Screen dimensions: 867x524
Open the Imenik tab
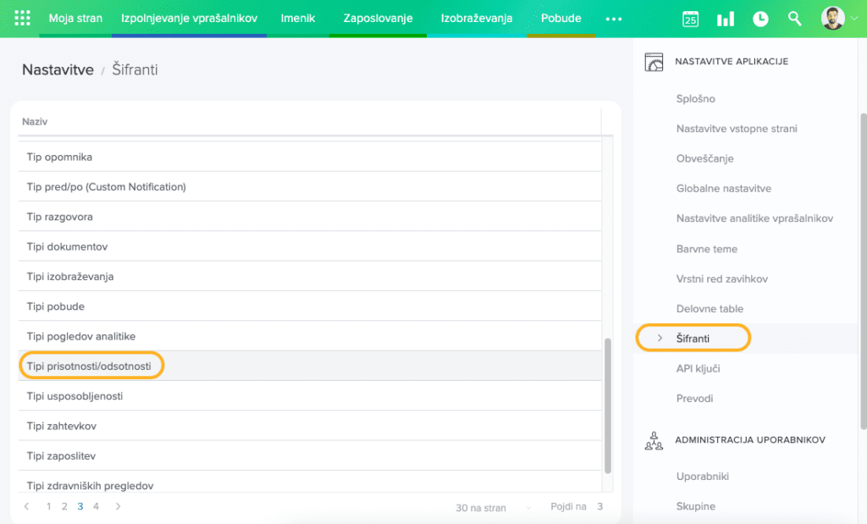tap(298, 19)
